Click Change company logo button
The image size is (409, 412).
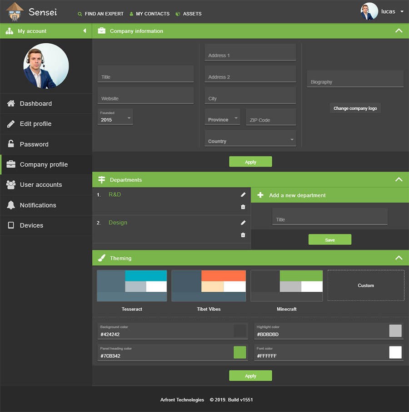point(355,108)
